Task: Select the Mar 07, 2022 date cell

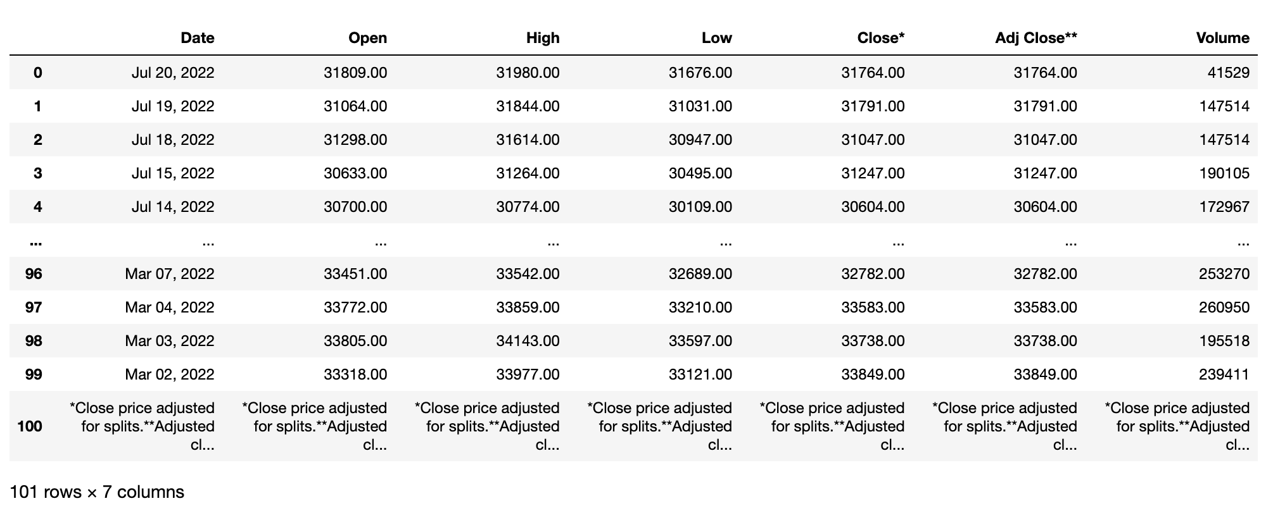Action: point(170,274)
